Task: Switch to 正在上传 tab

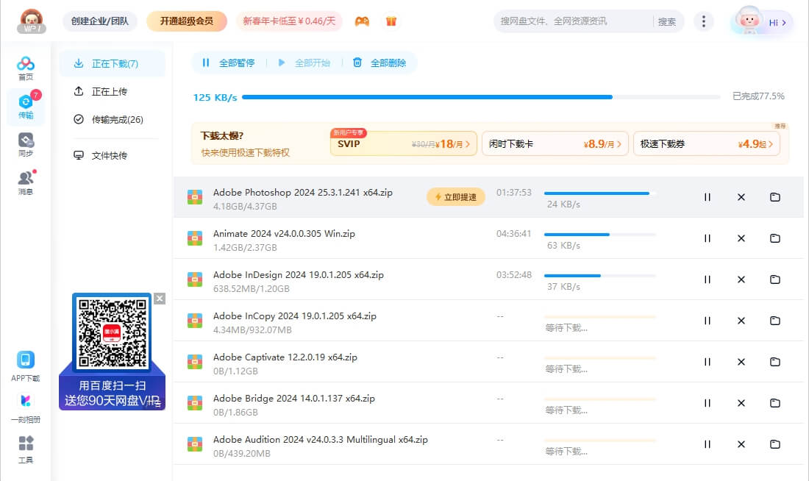Action: coord(112,91)
